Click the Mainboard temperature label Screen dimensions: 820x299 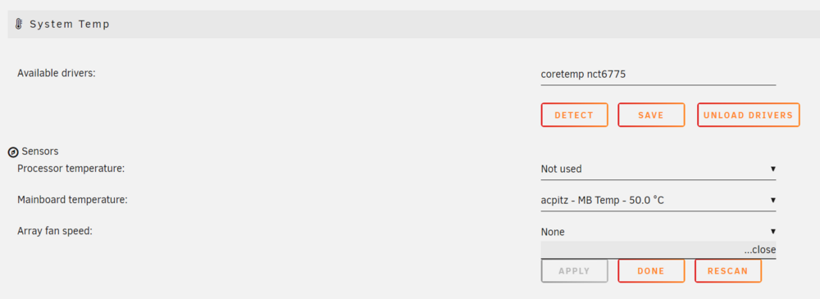tap(73, 200)
